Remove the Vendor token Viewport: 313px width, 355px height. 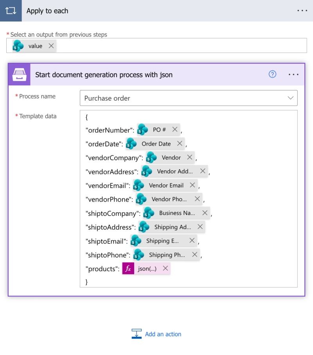point(190,157)
